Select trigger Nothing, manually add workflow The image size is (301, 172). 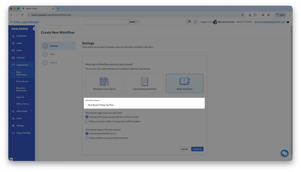pyautogui.click(x=87, y=117)
